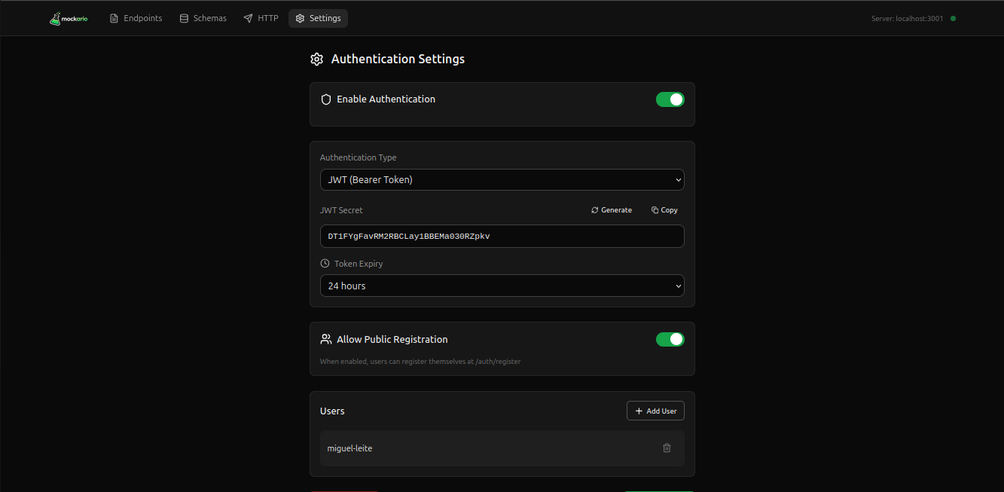Screen dimensions: 1004x492
Task: Copy the JWT secret
Action: click(x=664, y=210)
